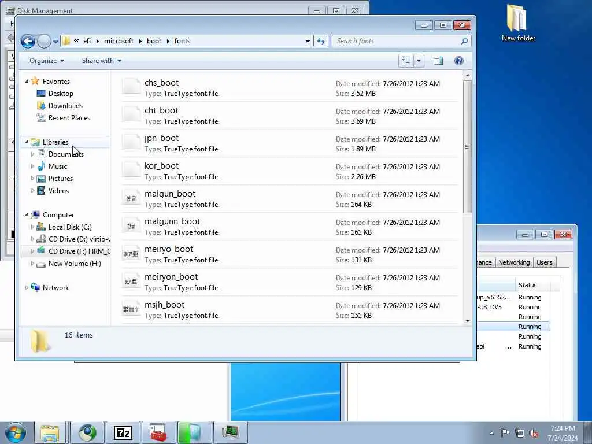Open CD Drive (D:) virtio
The image size is (592, 444).
pos(79,239)
